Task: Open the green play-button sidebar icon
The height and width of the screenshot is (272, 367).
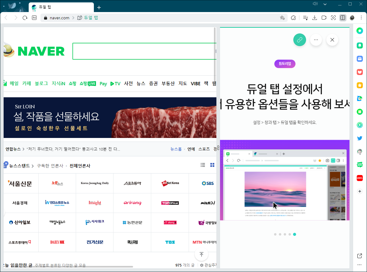Action: click(x=359, y=125)
